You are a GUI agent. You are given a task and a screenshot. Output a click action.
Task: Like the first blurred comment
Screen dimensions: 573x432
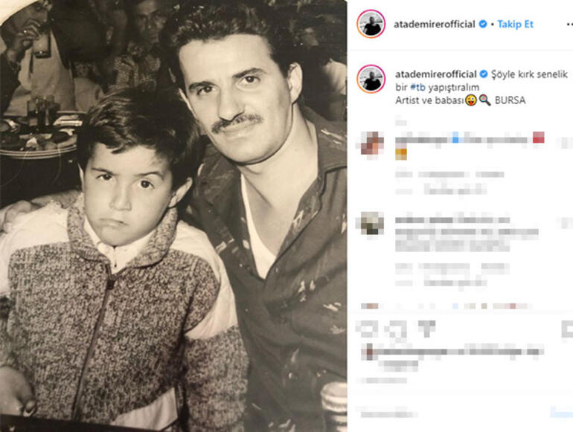coord(567,143)
